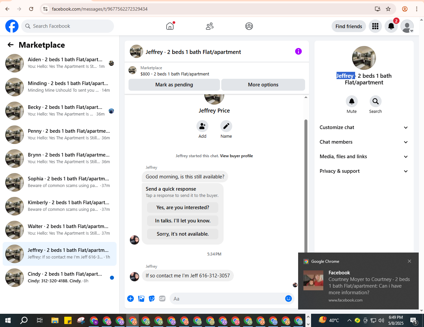Open the Groups icon in top navigation
Screen dimensions: 424x327
(x=249, y=26)
